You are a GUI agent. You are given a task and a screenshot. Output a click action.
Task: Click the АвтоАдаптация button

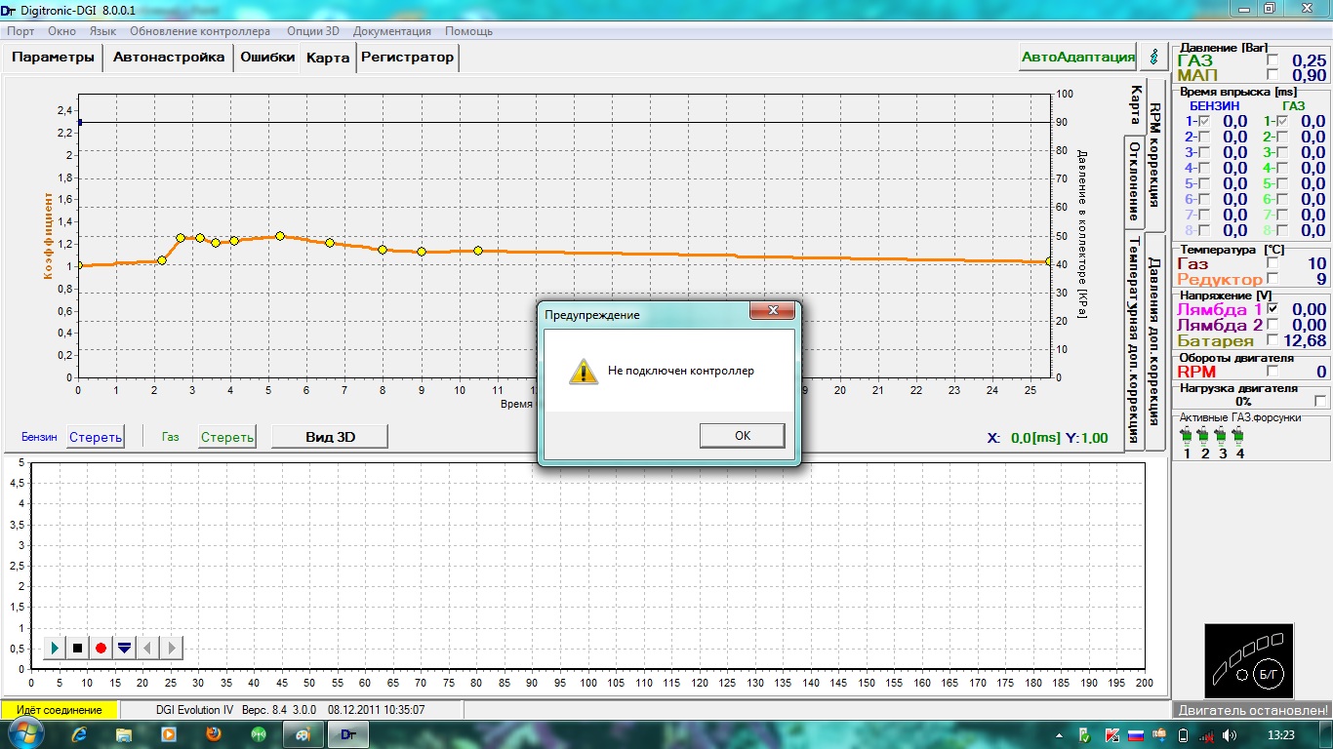click(1078, 57)
